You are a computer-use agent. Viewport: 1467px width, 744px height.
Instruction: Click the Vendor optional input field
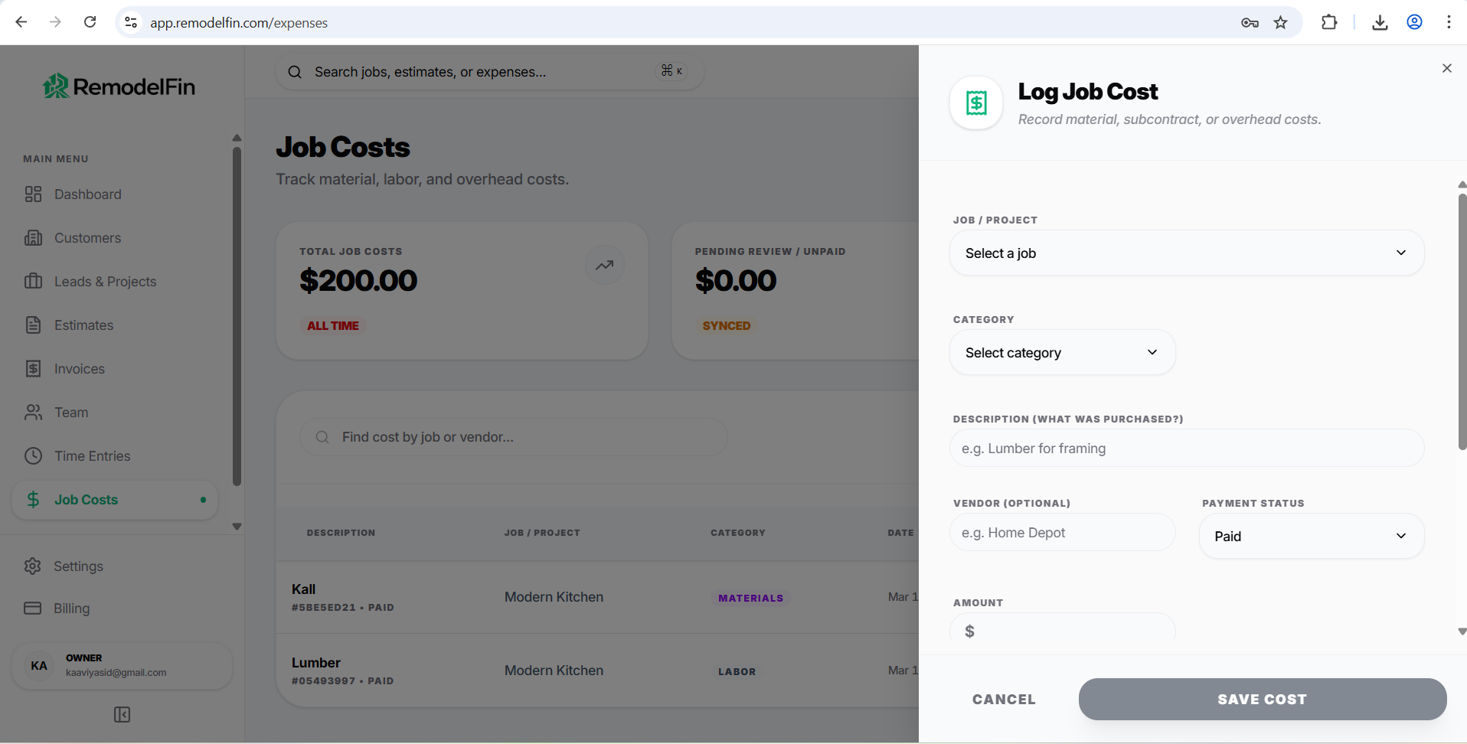(1062, 532)
